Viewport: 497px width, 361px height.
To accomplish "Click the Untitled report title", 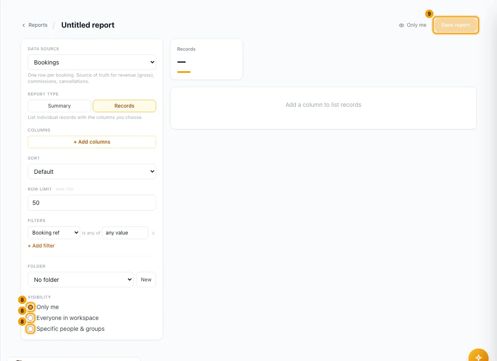I will [88, 25].
